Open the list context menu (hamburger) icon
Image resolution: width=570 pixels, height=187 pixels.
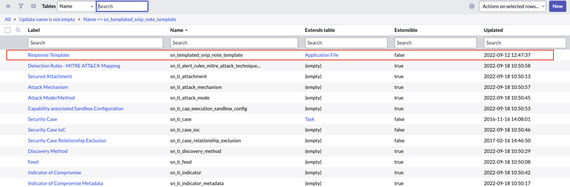point(8,6)
